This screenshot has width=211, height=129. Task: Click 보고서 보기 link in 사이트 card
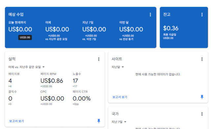tap(120, 97)
